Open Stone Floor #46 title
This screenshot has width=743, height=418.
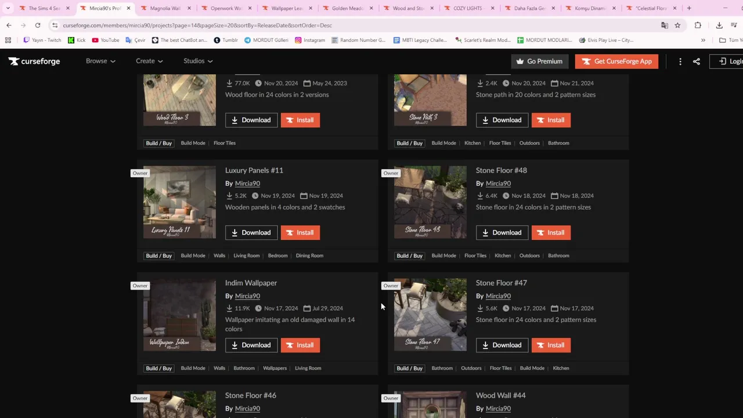[x=251, y=395]
